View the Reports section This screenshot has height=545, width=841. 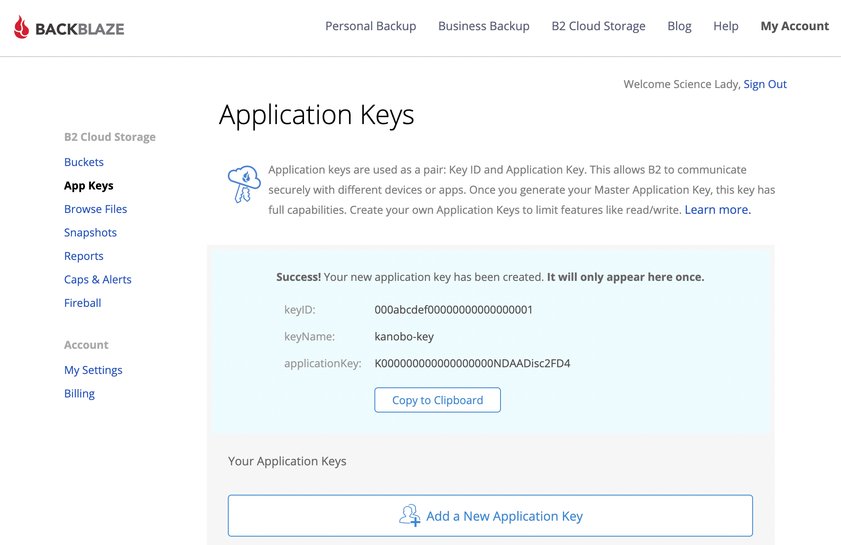83,256
